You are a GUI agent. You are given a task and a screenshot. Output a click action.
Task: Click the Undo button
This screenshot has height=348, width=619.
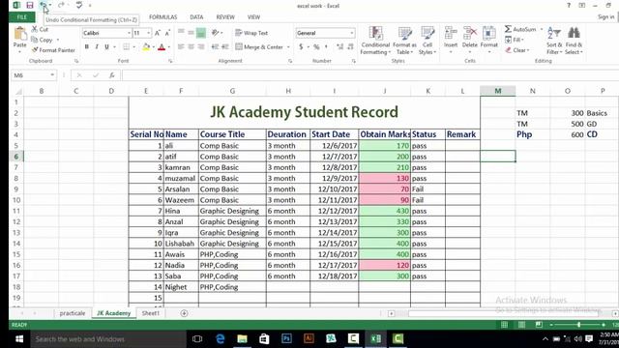pyautogui.click(x=43, y=5)
